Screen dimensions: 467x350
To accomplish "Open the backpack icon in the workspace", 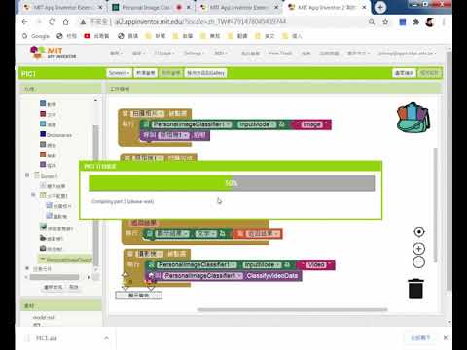I will tap(413, 118).
